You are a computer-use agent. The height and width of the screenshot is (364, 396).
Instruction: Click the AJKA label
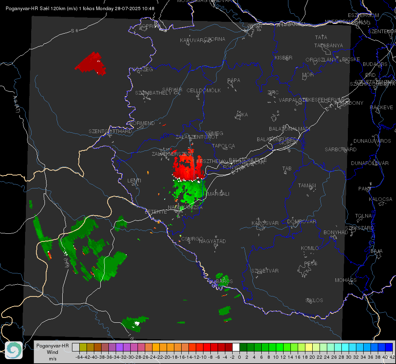242,115
